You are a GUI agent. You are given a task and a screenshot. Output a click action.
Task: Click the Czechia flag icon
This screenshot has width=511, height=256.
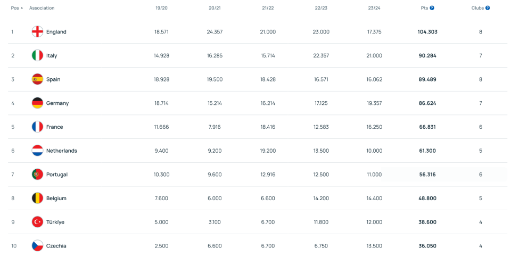(x=37, y=245)
